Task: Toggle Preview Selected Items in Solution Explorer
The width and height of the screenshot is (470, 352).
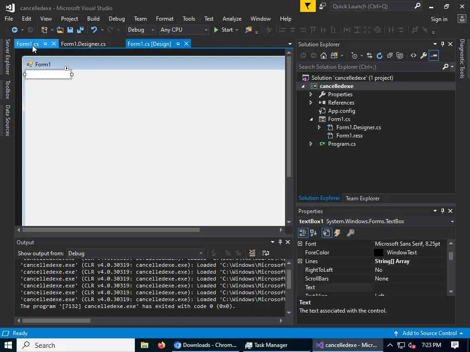Action: [x=434, y=55]
